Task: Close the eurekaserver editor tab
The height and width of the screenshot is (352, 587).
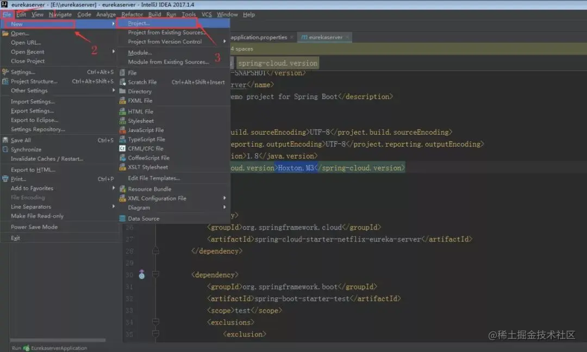Action: pos(347,37)
